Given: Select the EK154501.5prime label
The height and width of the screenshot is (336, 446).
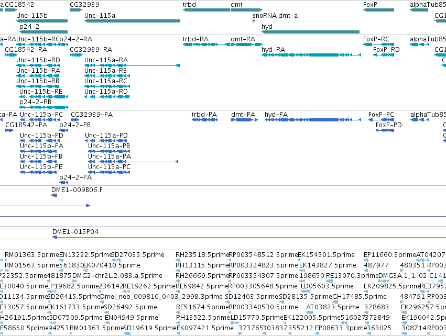Looking at the screenshot, I should 327,255.
